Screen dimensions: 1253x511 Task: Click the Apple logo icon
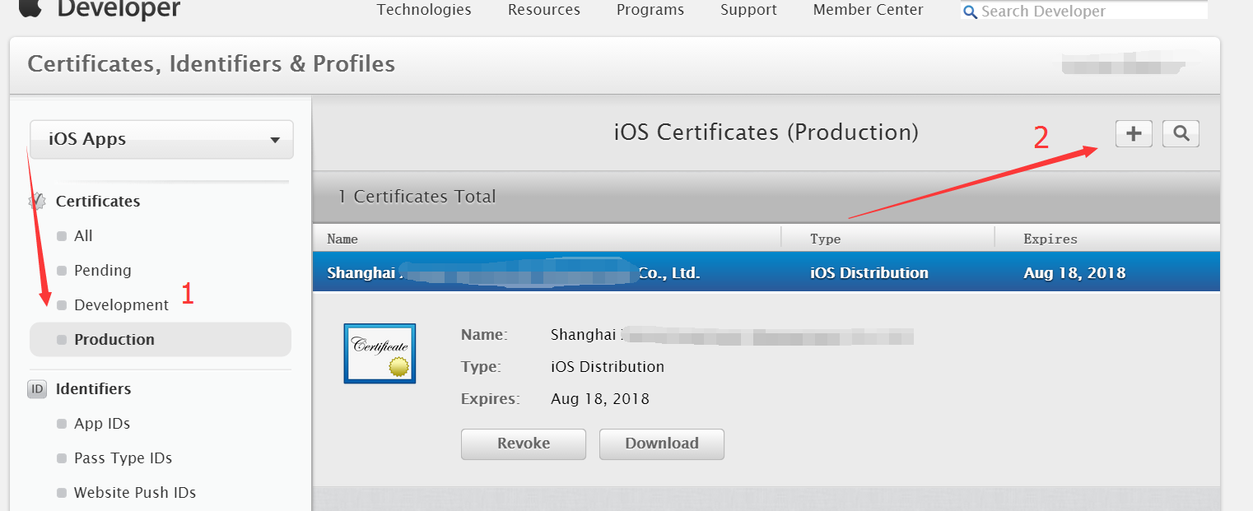pos(31,7)
